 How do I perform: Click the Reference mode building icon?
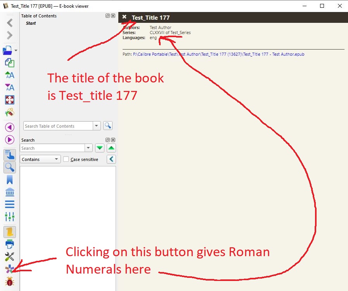(10, 192)
